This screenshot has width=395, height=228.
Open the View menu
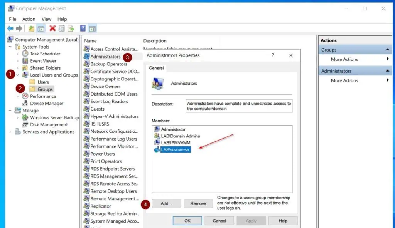tap(46, 19)
